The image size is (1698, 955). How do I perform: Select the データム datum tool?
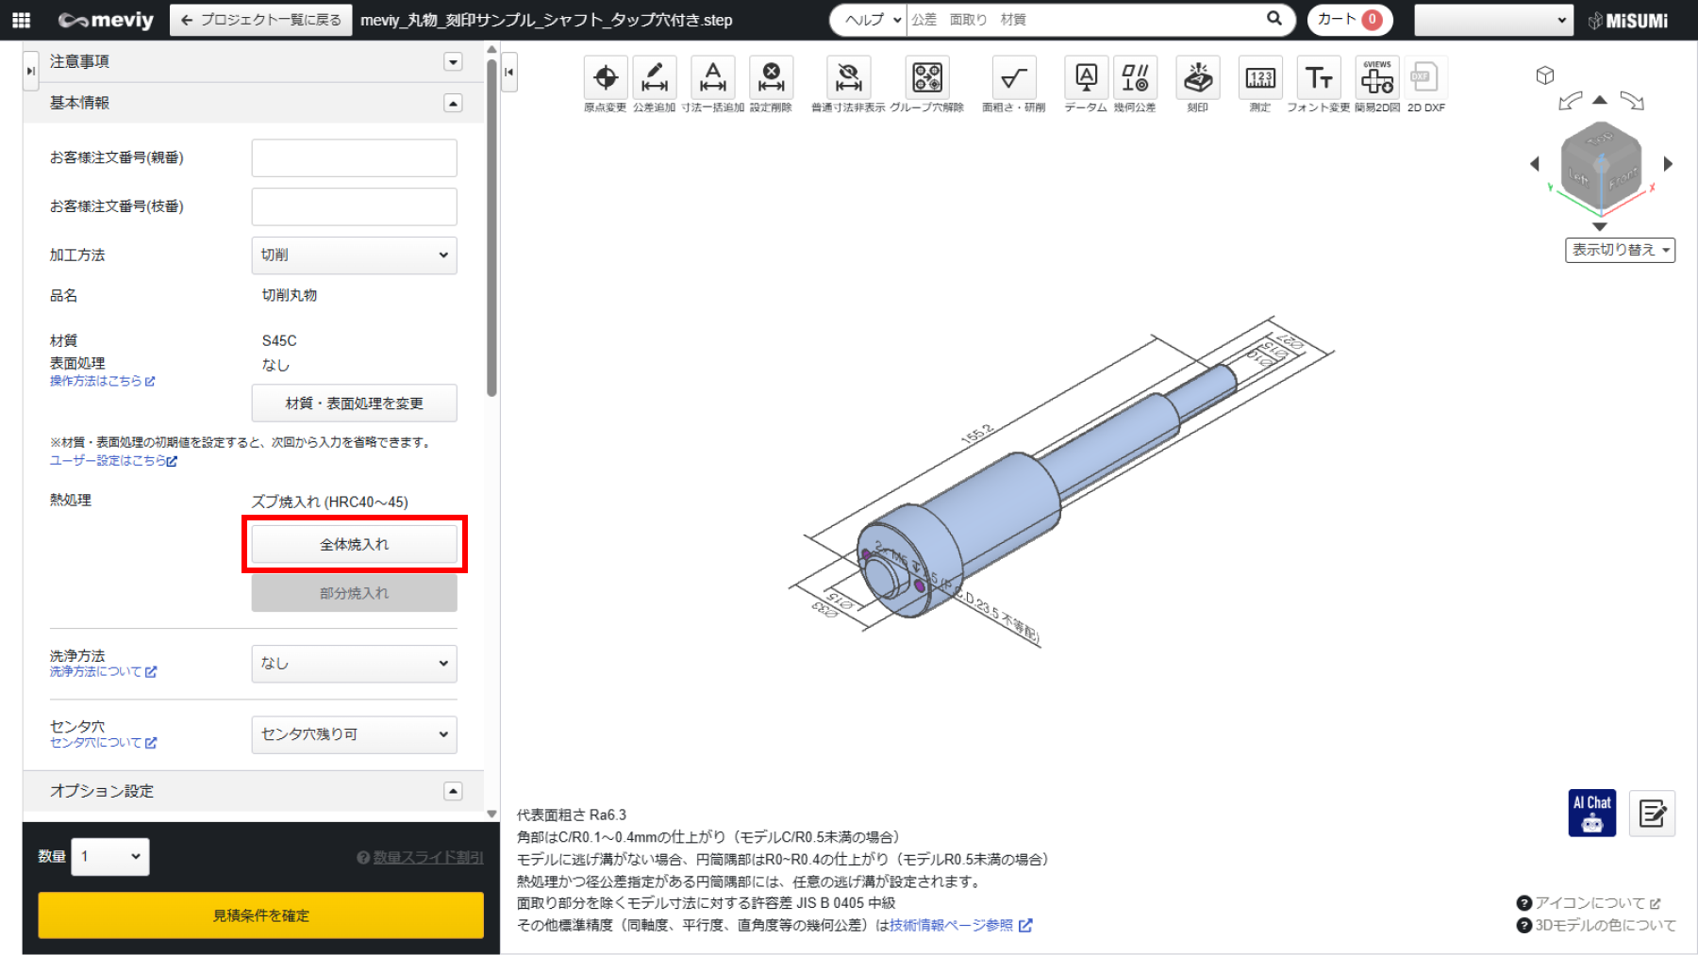(x=1086, y=78)
